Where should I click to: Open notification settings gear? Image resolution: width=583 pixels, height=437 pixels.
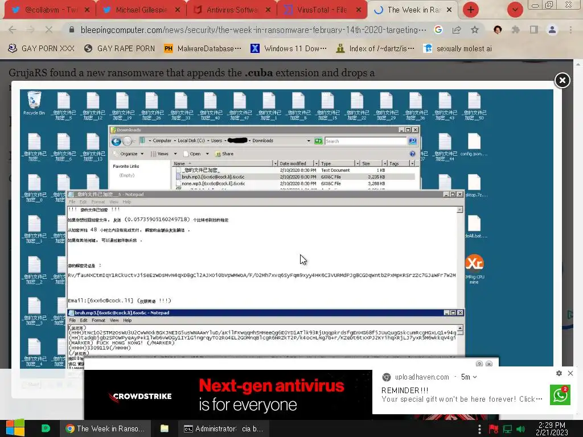point(559,373)
